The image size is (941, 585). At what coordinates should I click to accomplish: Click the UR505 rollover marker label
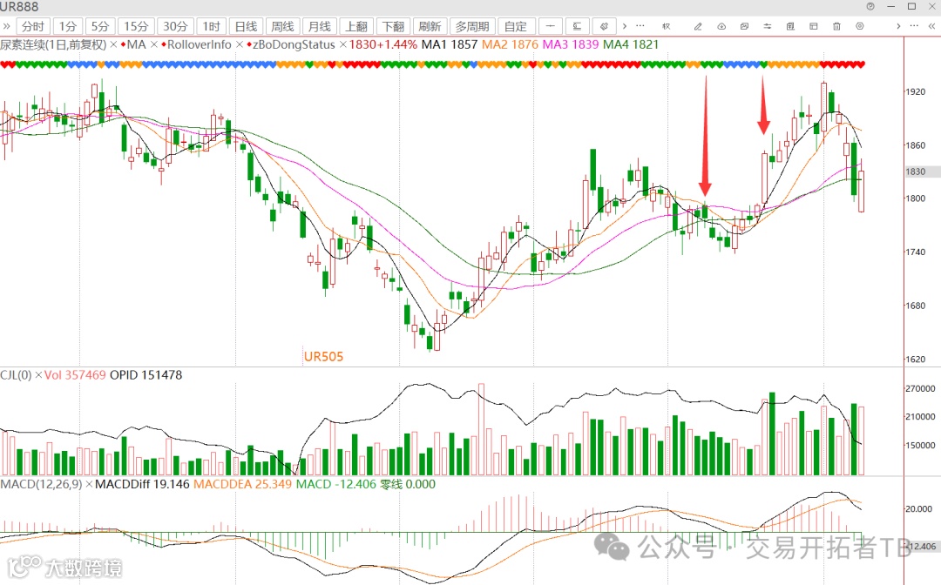(323, 357)
